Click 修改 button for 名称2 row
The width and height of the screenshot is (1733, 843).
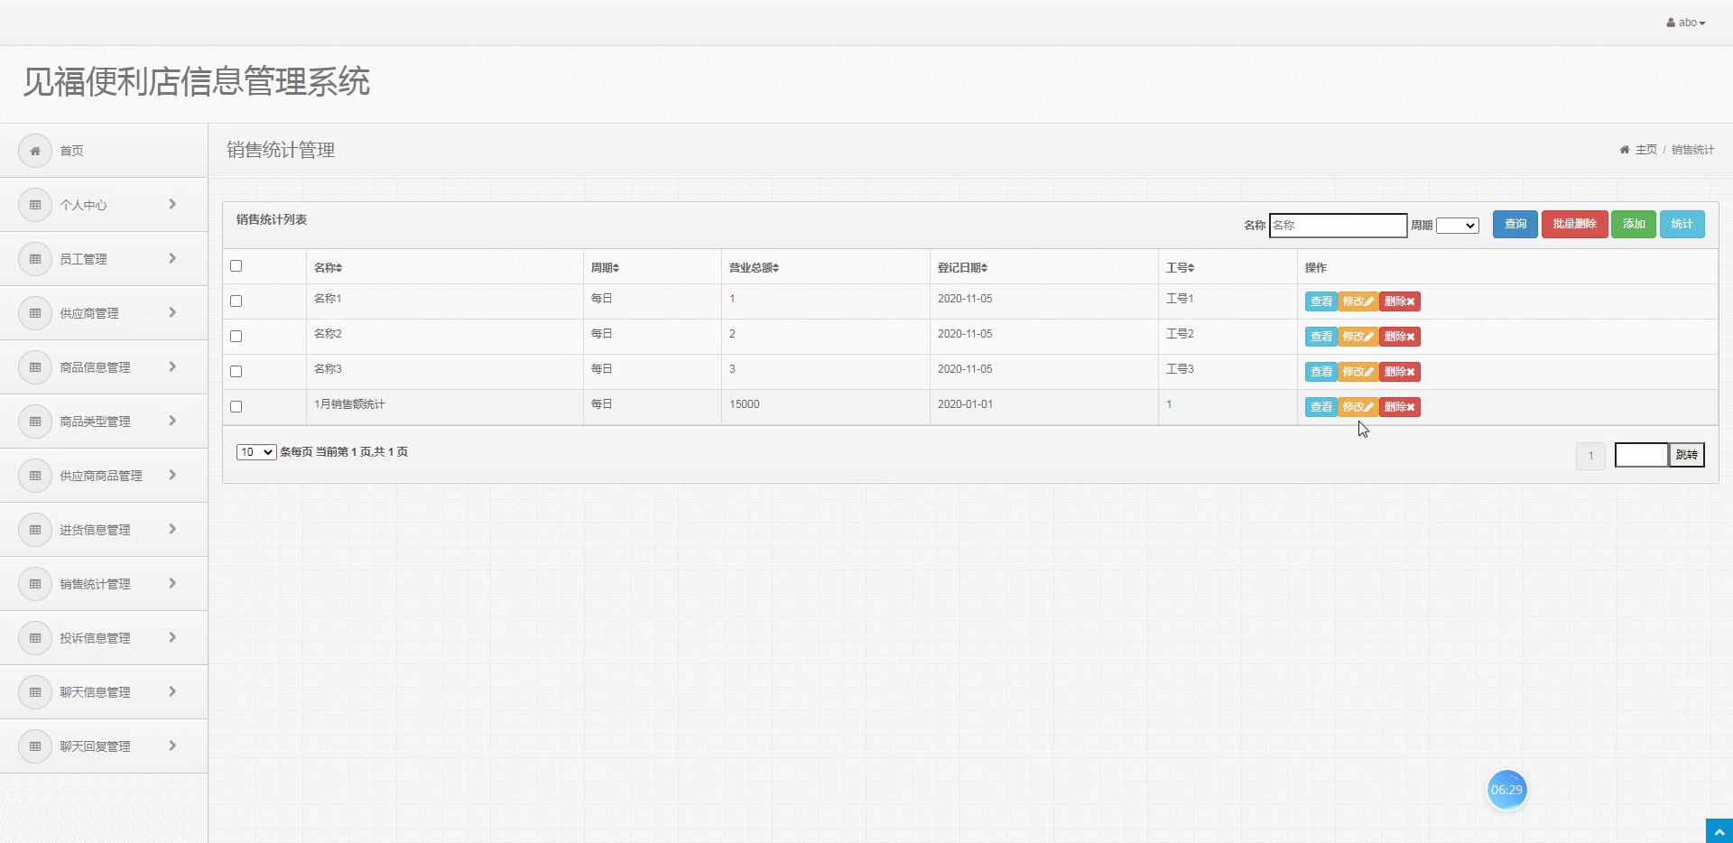pyautogui.click(x=1358, y=337)
